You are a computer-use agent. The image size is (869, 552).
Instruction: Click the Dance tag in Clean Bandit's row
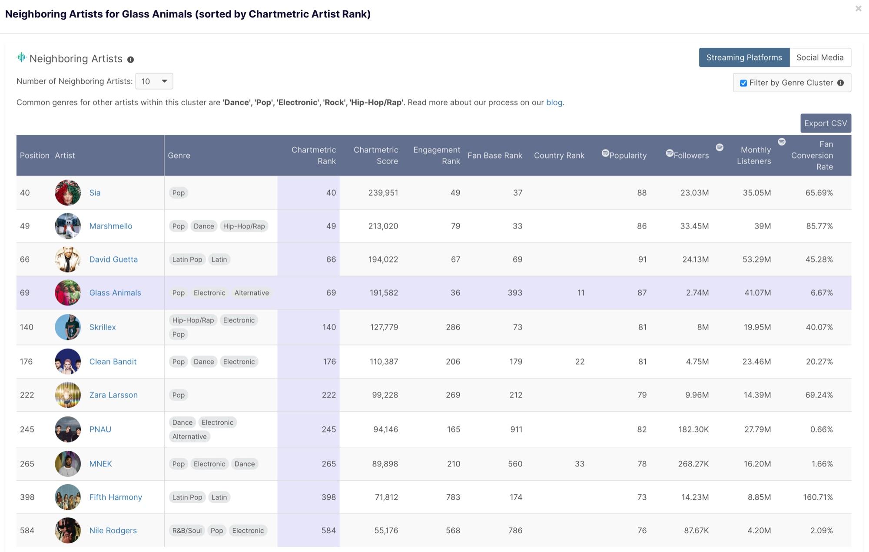[x=204, y=362]
